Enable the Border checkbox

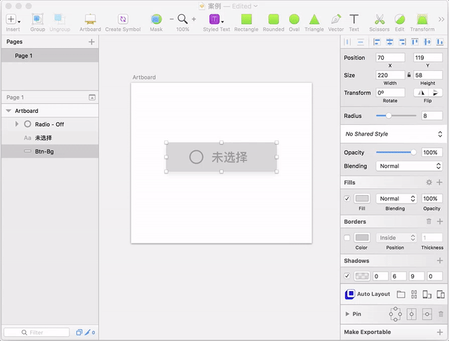(347, 238)
